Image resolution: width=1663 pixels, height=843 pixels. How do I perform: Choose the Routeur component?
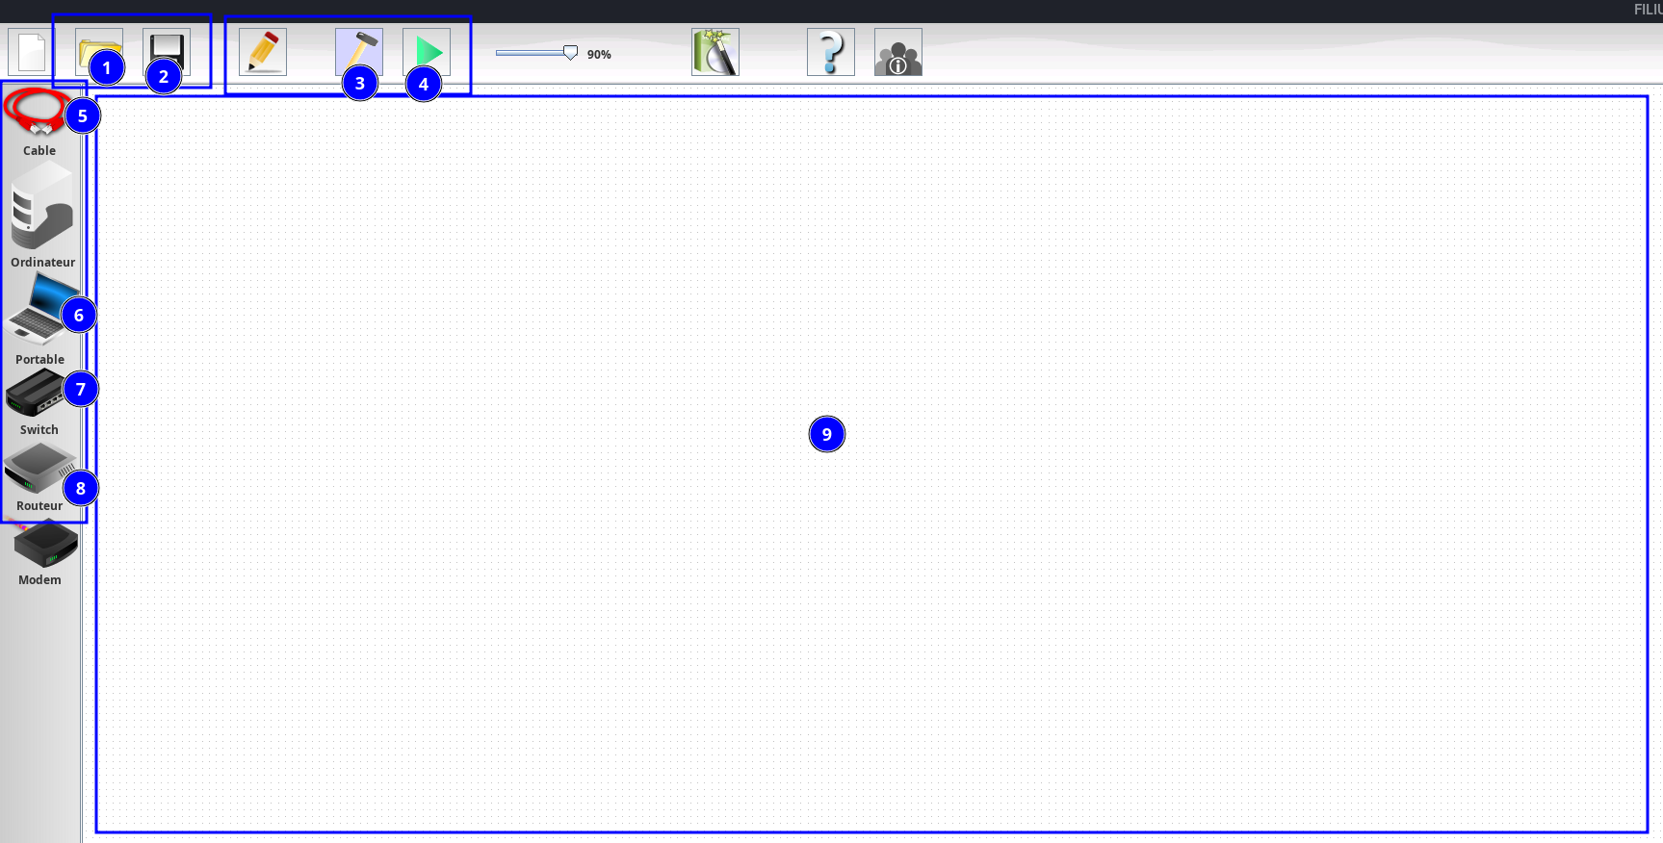[x=39, y=477]
